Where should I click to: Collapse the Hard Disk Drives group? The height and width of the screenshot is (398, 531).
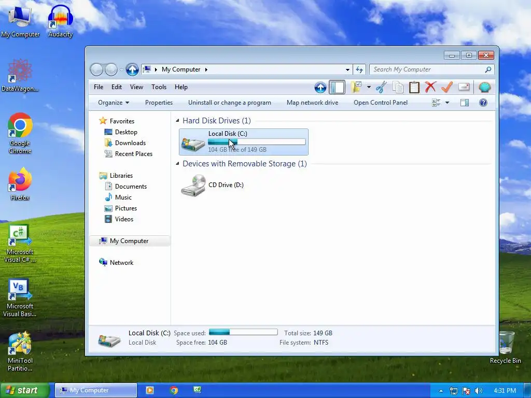[177, 121]
